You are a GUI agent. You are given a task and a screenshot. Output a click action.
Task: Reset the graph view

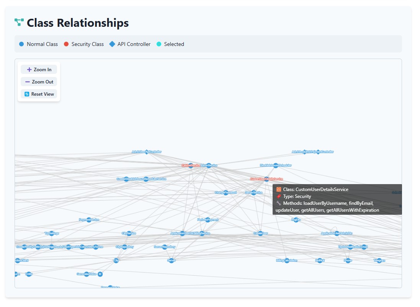39,94
